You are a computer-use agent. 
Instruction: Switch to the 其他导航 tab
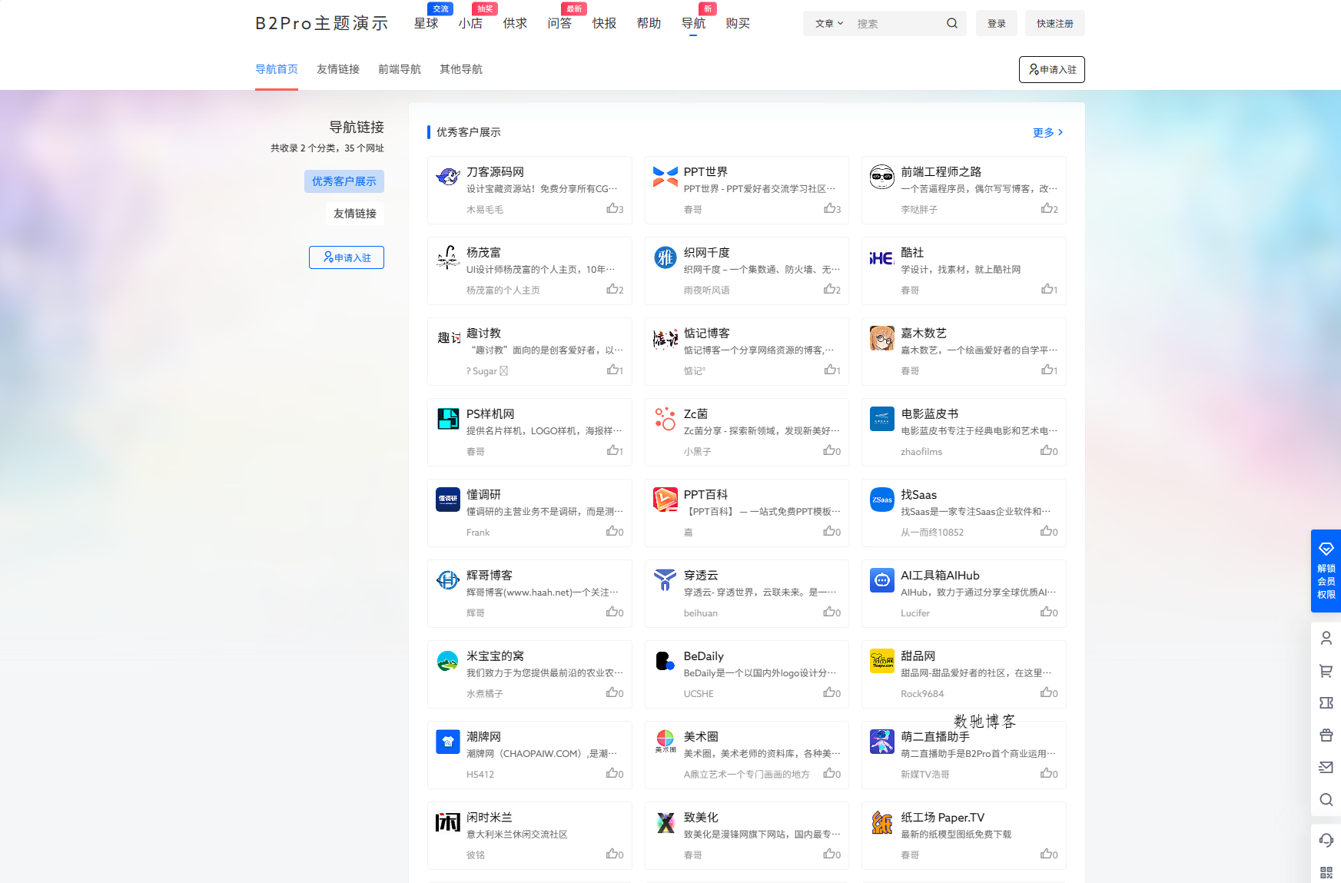[x=461, y=69]
